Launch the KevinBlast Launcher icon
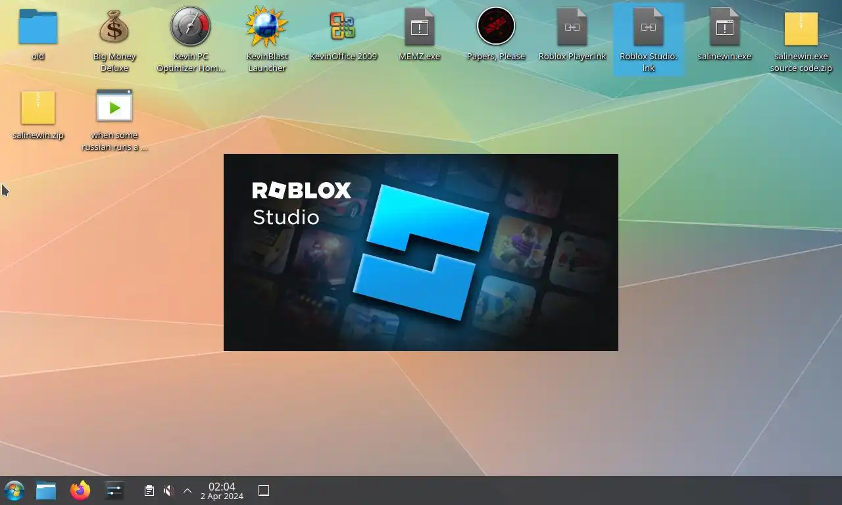842x505 pixels. coord(266,26)
